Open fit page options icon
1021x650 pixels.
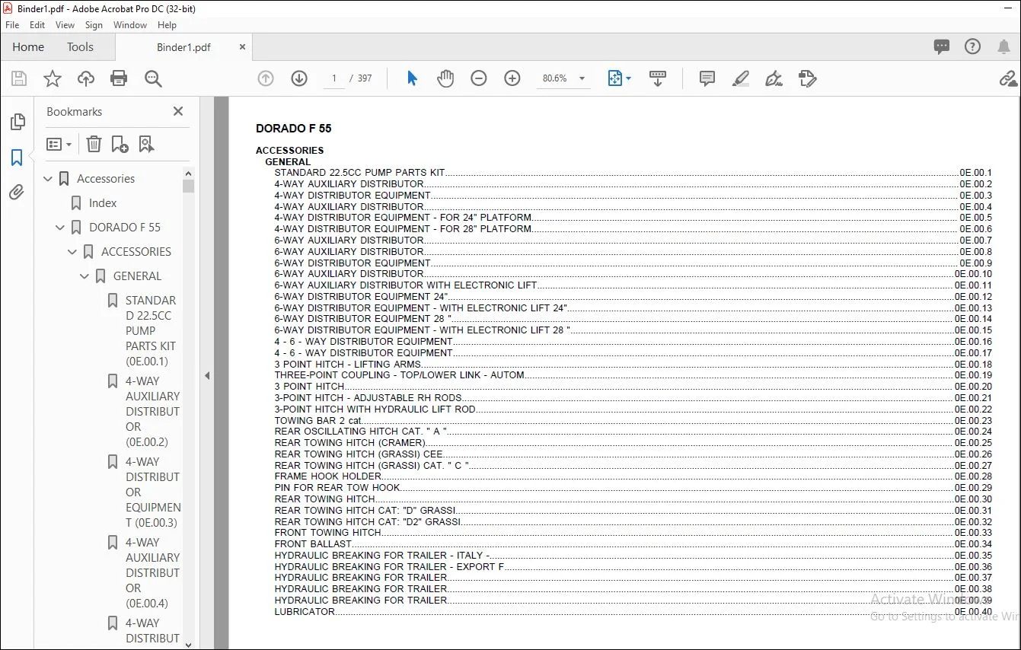pyautogui.click(x=615, y=78)
